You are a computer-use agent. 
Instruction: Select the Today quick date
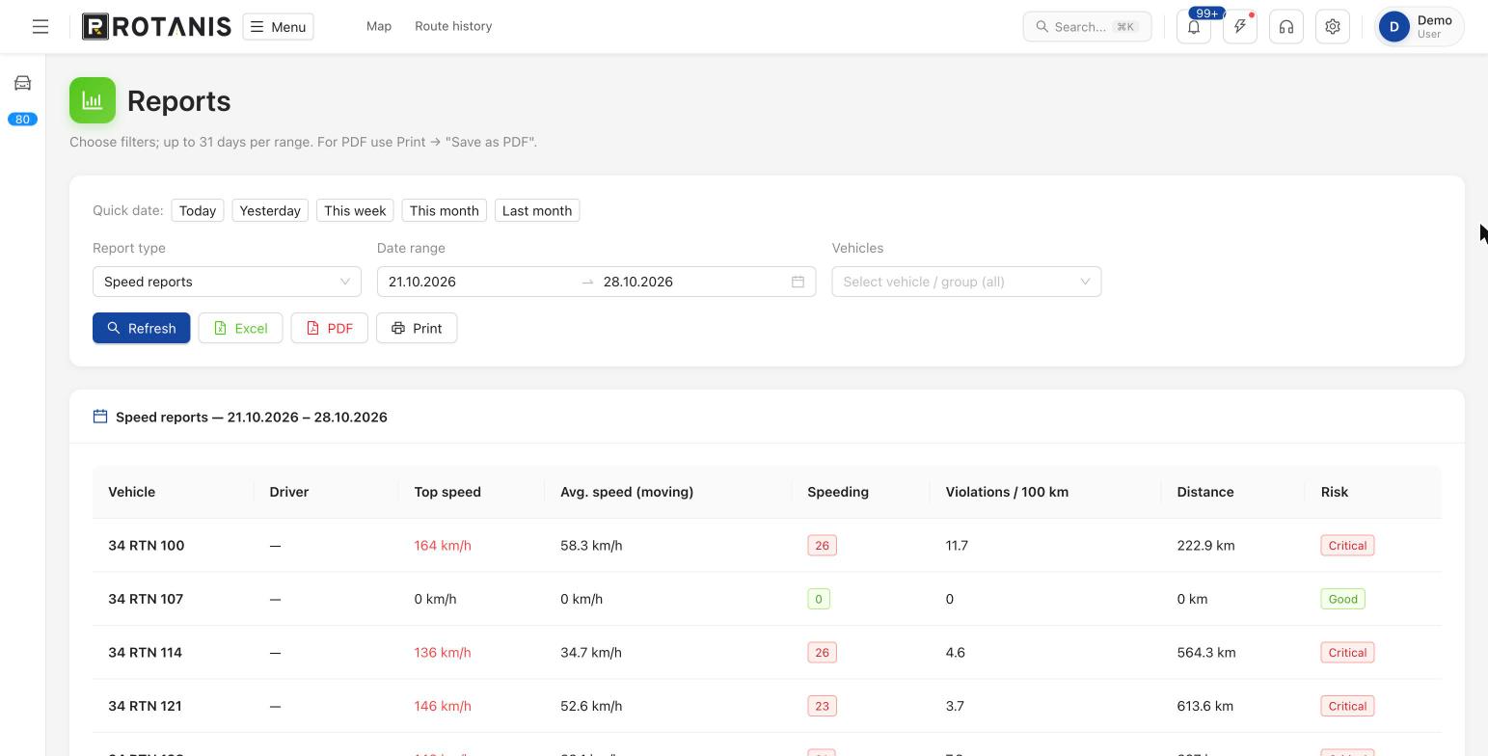click(x=198, y=211)
